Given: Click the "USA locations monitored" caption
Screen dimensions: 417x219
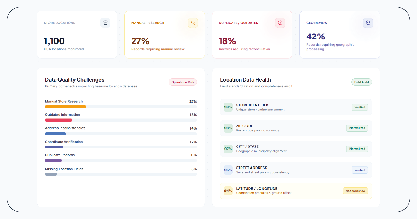Looking at the screenshot, I should [64, 49].
